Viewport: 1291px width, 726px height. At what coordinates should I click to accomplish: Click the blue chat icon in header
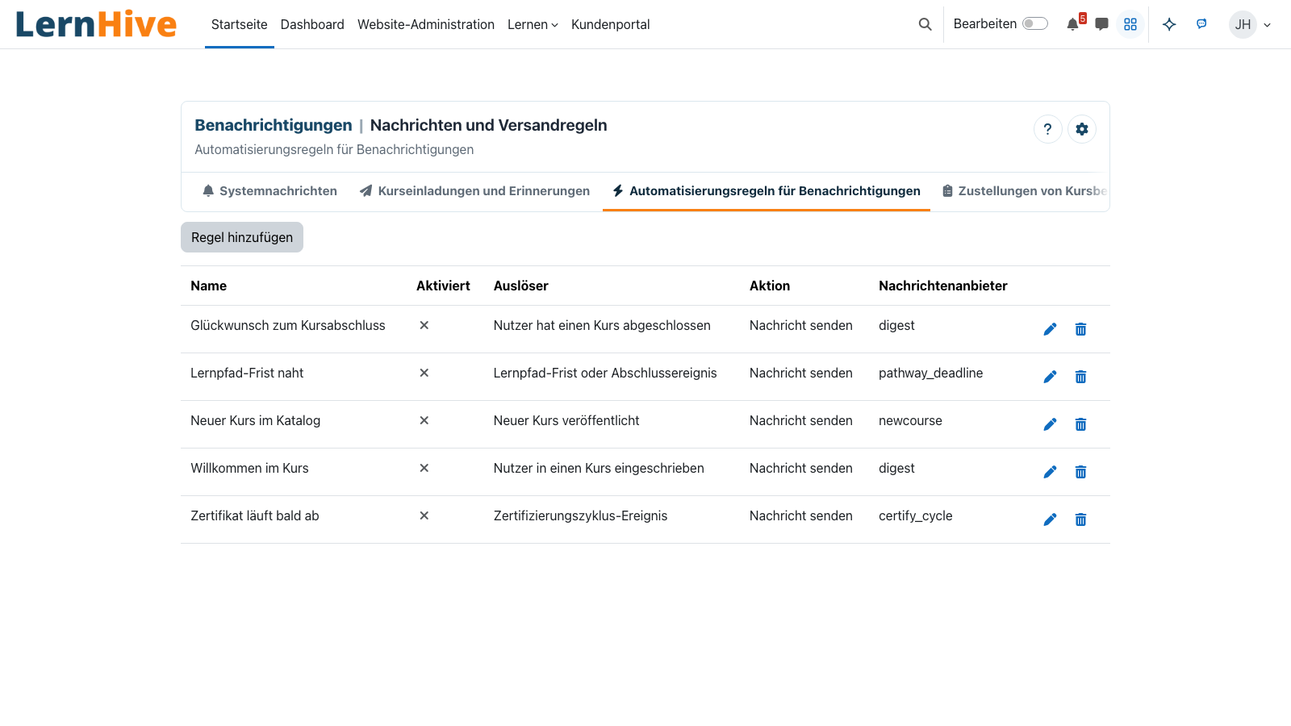[1201, 24]
